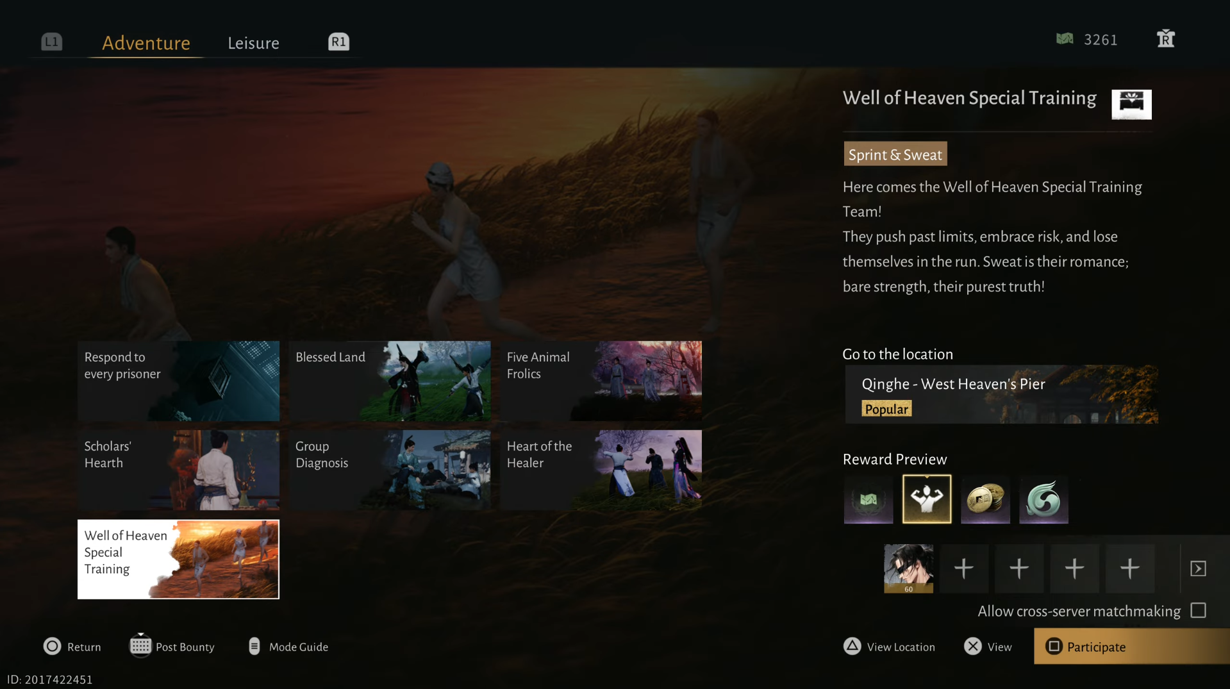The width and height of the screenshot is (1230, 689).
Task: Select the jade swirl reward icon
Action: point(1043,499)
